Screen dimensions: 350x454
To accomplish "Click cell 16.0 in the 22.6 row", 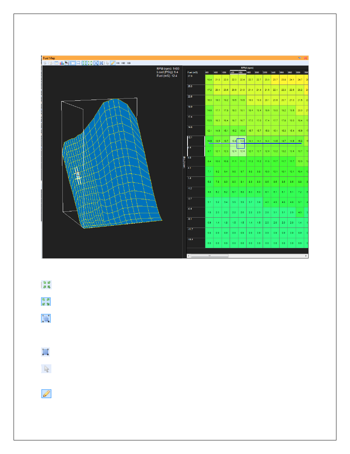I will 209,100.
